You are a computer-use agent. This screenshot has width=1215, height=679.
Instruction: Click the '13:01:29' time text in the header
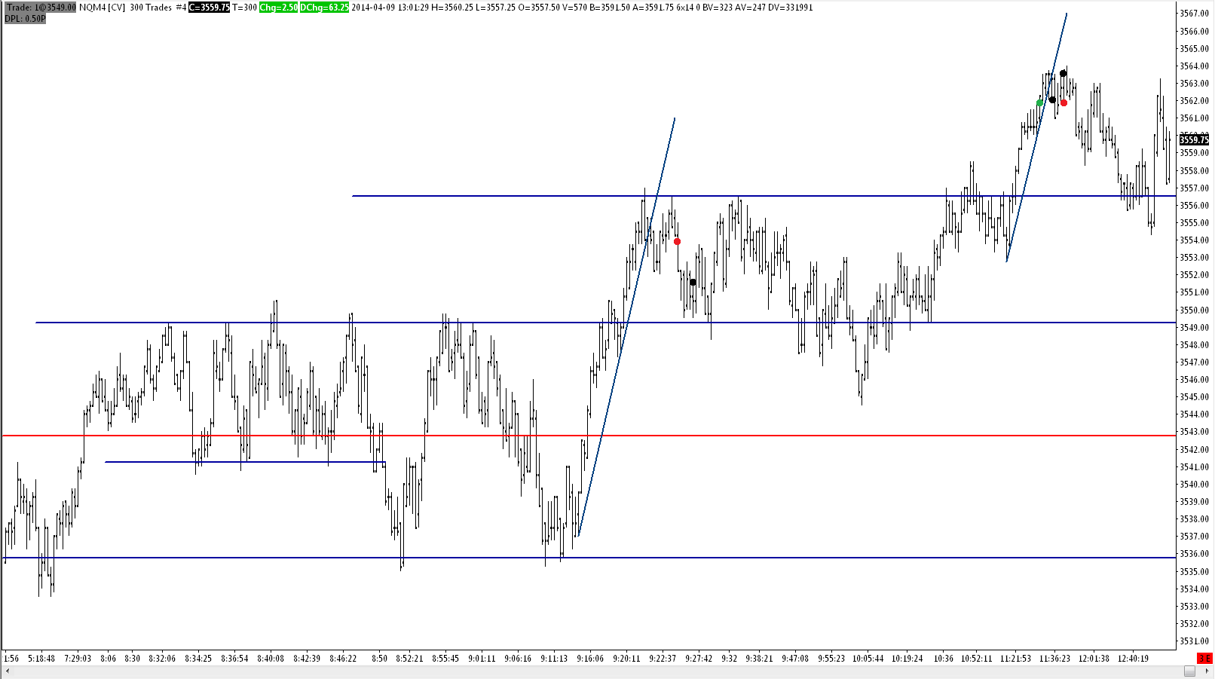click(x=414, y=8)
